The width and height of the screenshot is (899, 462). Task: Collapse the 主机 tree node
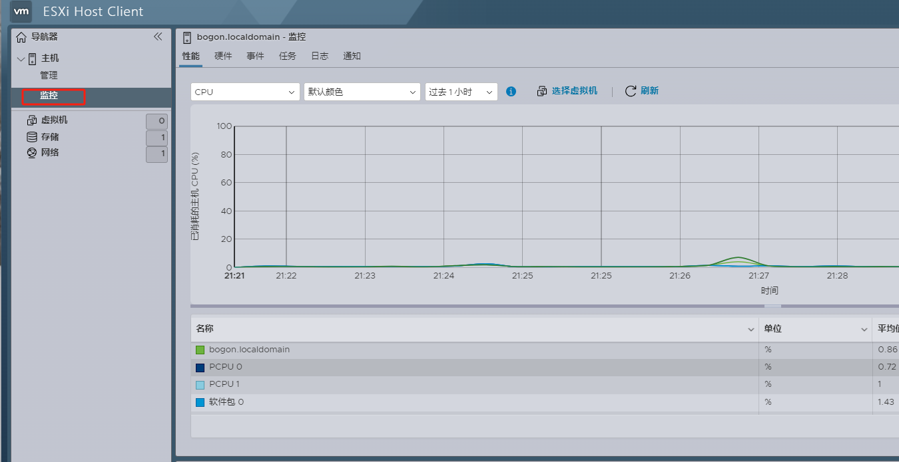[21, 58]
